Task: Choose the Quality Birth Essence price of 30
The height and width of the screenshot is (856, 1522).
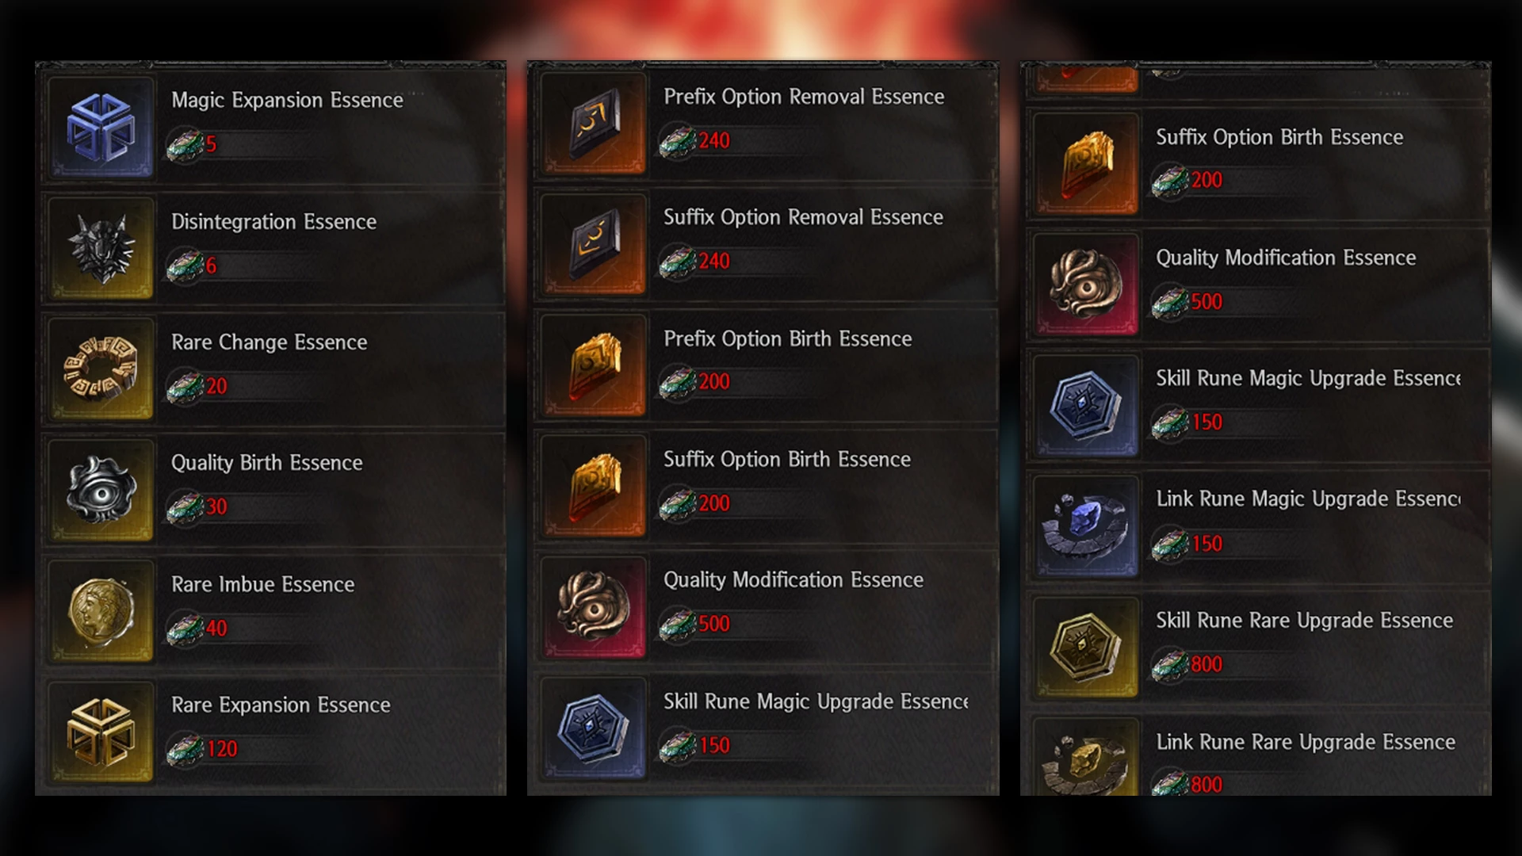Action: (216, 507)
